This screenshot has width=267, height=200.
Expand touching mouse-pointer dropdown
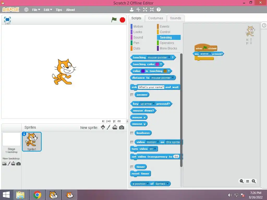[x=169, y=58]
